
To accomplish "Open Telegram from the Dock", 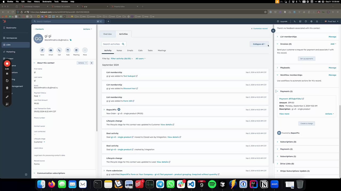I will [160, 184].
